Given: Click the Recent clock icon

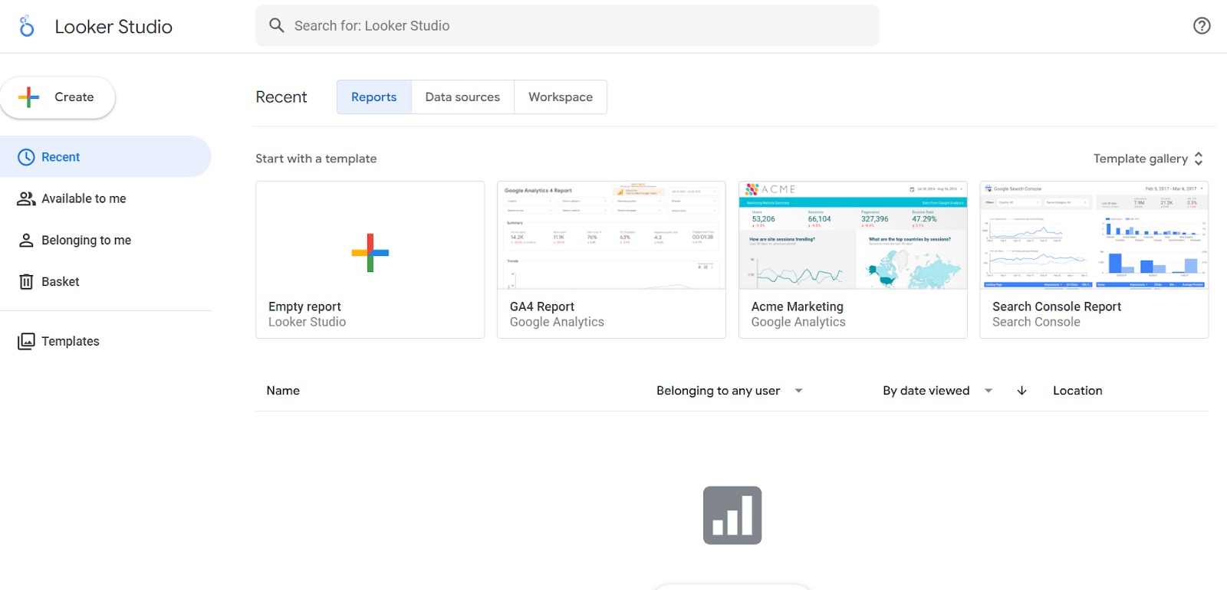Looking at the screenshot, I should [x=26, y=157].
